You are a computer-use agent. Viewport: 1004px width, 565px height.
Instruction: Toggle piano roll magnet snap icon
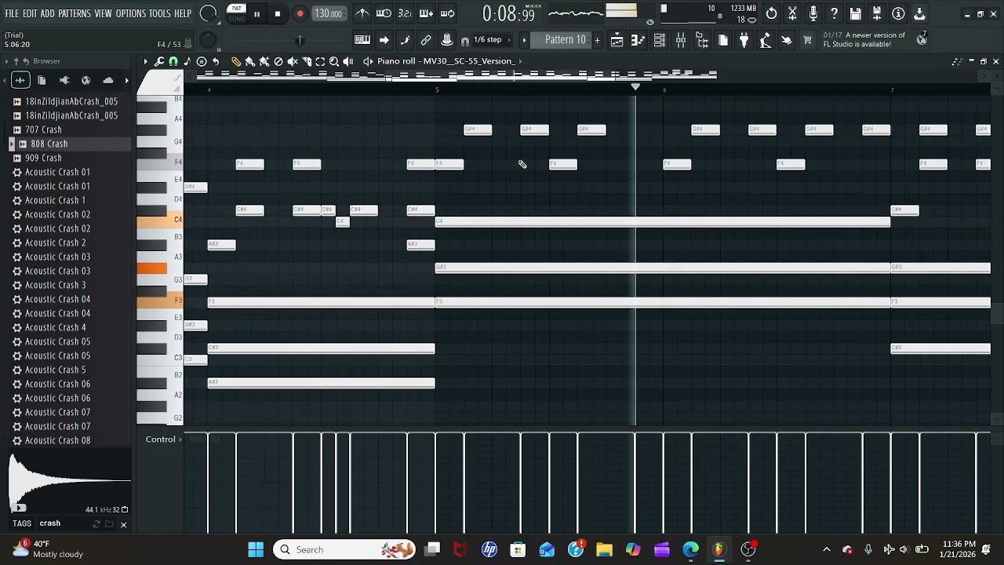point(173,61)
